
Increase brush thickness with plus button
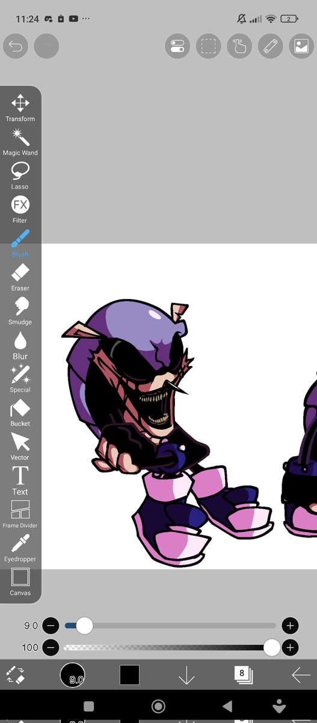[291, 626]
